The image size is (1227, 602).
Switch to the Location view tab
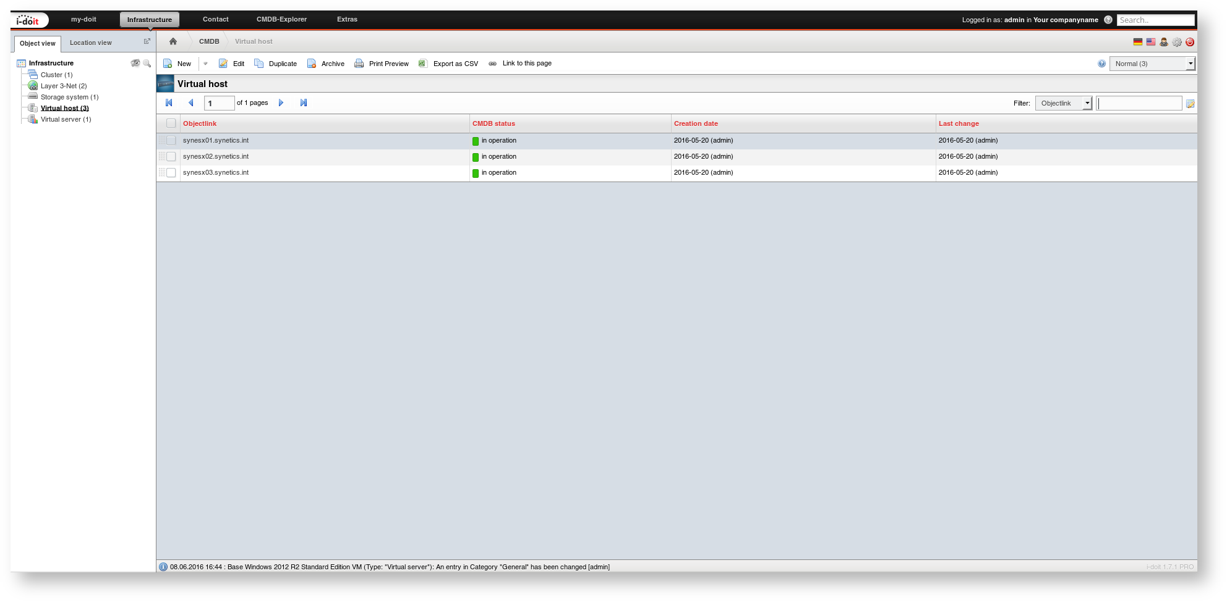pyautogui.click(x=91, y=43)
